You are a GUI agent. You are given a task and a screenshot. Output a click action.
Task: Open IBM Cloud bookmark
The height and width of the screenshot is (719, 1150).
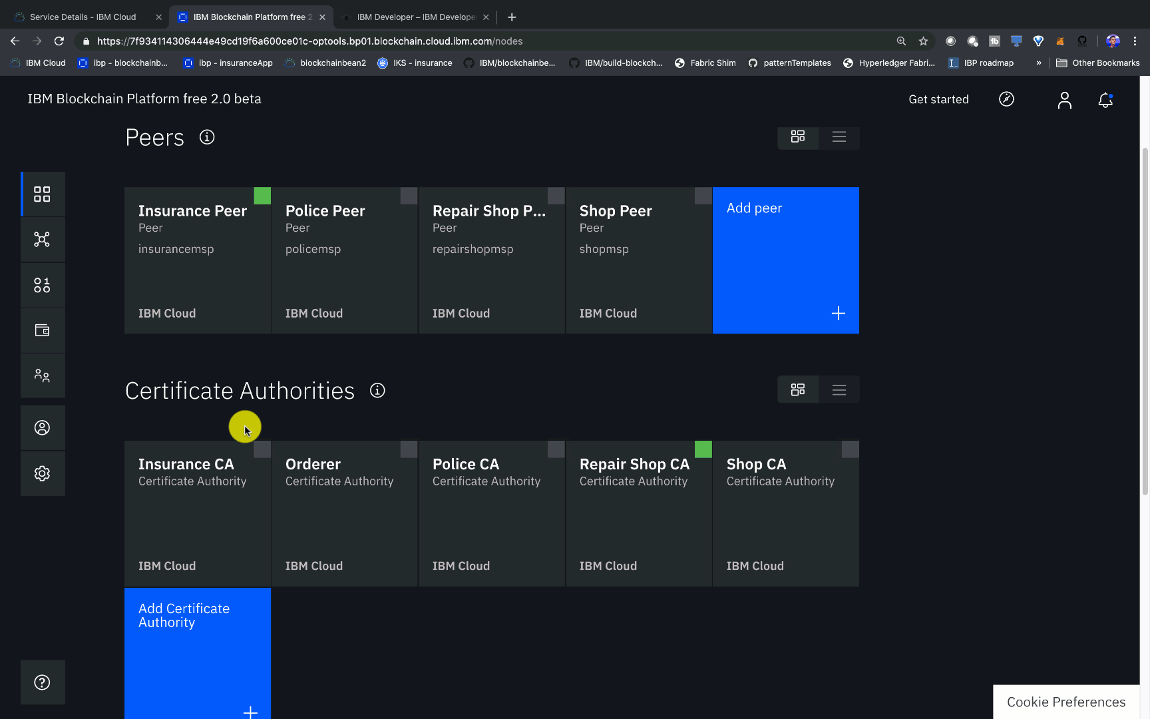pos(38,63)
